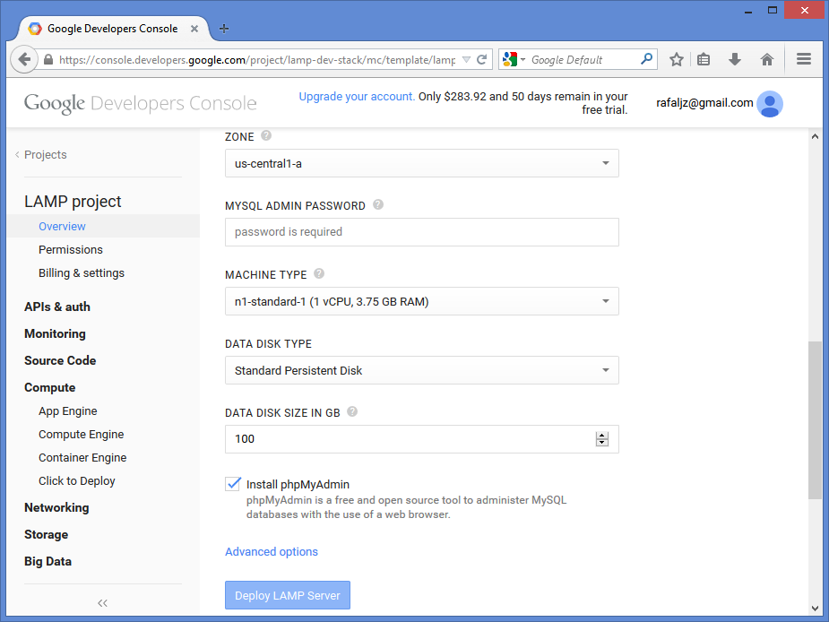Expand the Monitoring section

(x=55, y=333)
